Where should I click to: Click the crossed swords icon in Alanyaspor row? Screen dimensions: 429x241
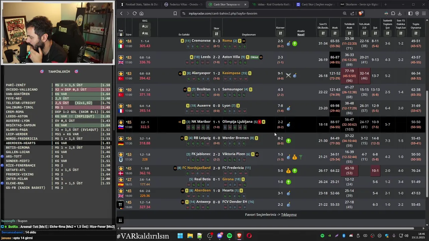click(288, 76)
